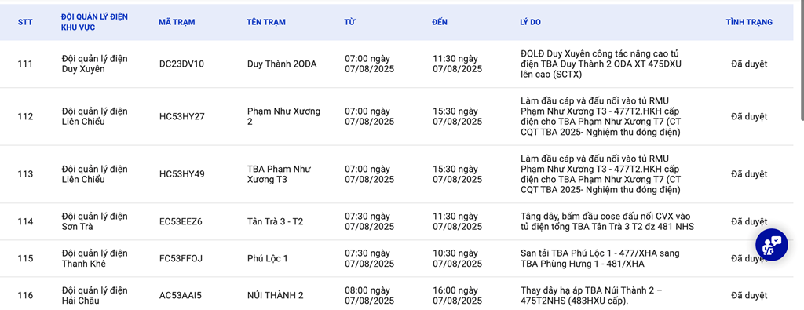
Task: Click the NÚI THÀNH 2 station name
Action: click(276, 295)
